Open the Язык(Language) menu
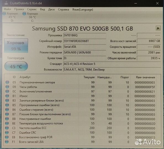The height and width of the screenshot is (149, 164). (83, 10)
